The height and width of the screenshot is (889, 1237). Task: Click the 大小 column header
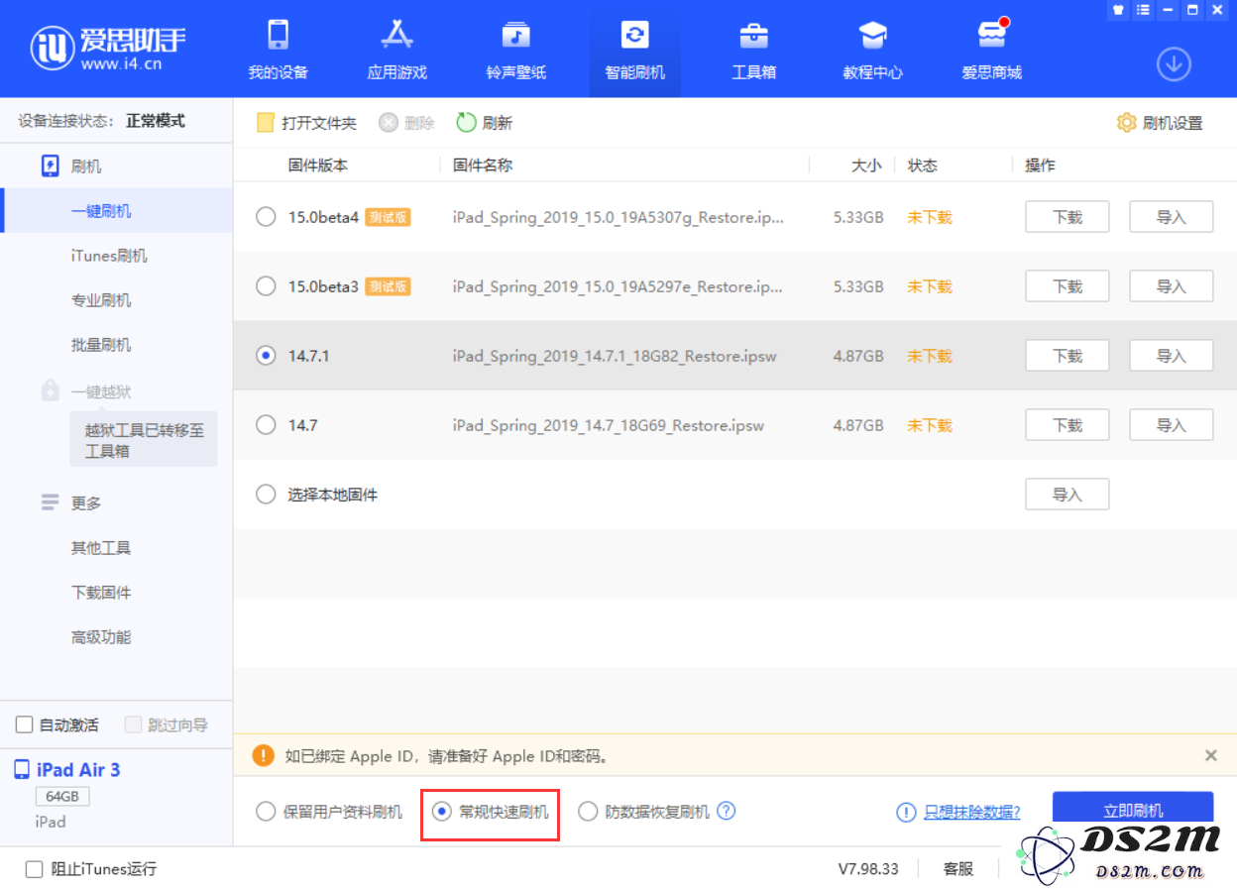(x=866, y=166)
